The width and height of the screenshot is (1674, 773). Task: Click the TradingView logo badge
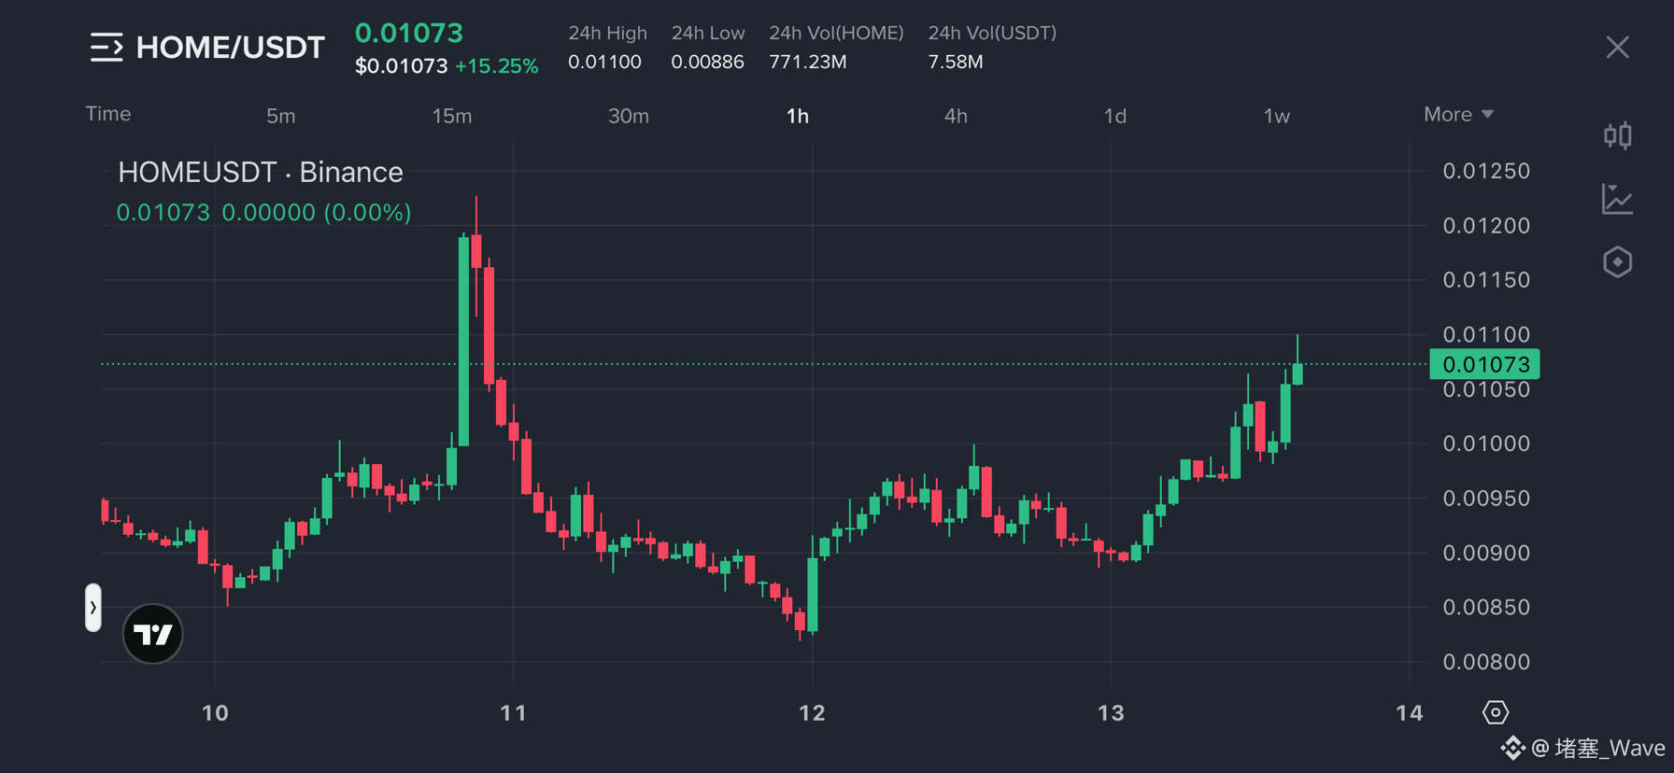point(153,634)
